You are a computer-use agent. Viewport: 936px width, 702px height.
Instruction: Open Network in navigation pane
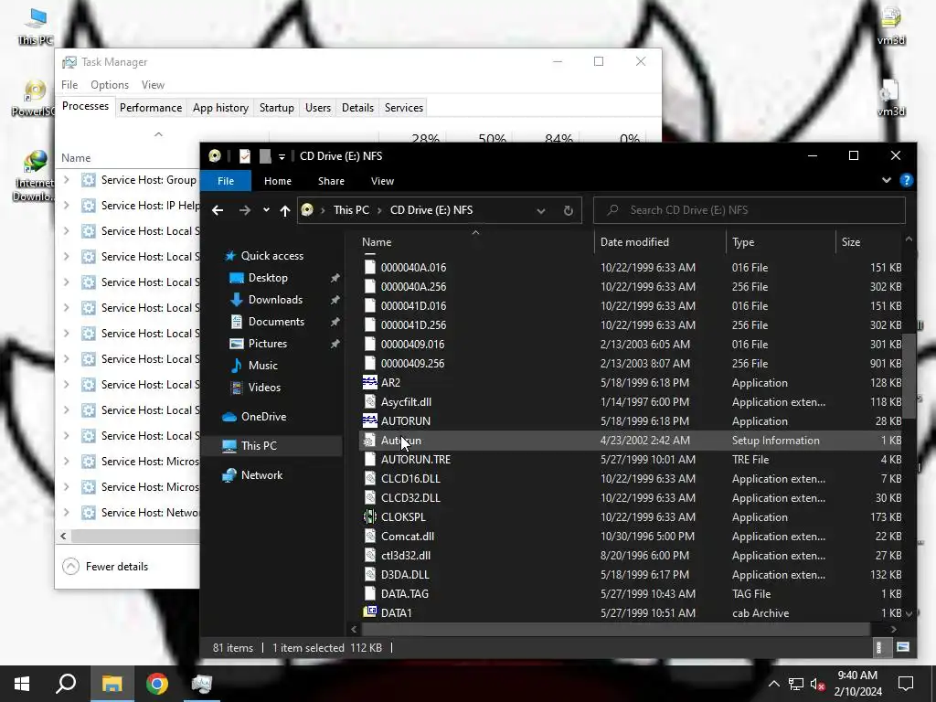coord(261,475)
